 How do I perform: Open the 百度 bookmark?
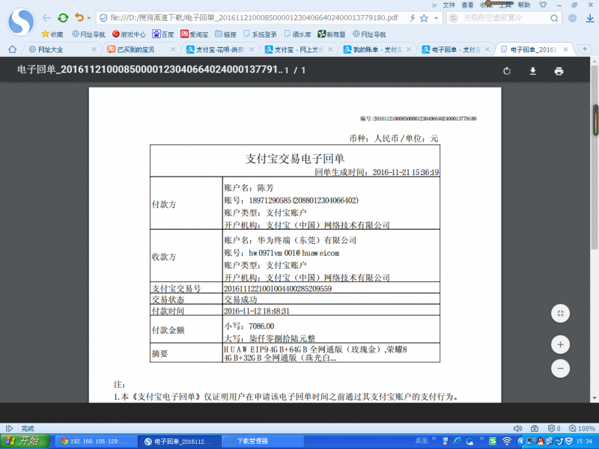162,34
